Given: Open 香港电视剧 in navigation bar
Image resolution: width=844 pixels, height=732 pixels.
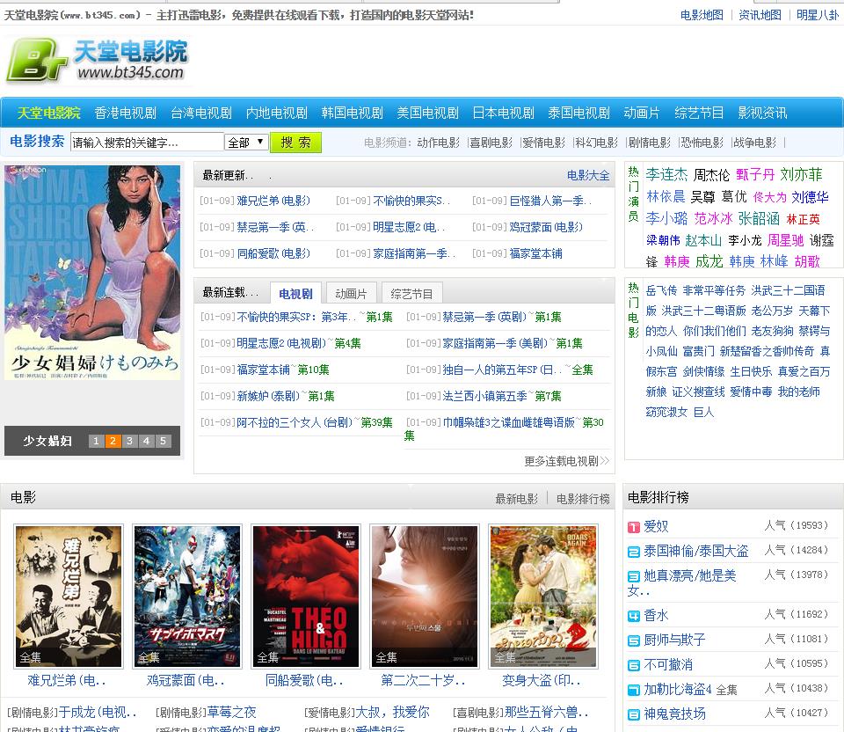Looking at the screenshot, I should tap(126, 113).
